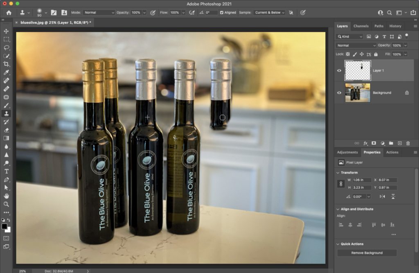
Task: Go to the Home screen
Action: [x=9, y=13]
